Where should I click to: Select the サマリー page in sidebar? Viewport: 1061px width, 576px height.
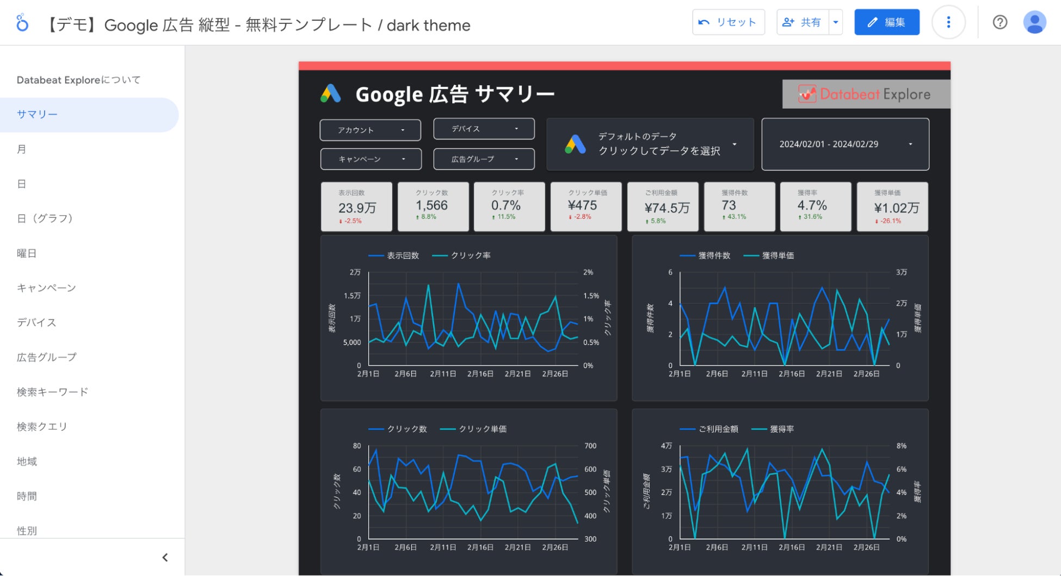[x=89, y=115]
